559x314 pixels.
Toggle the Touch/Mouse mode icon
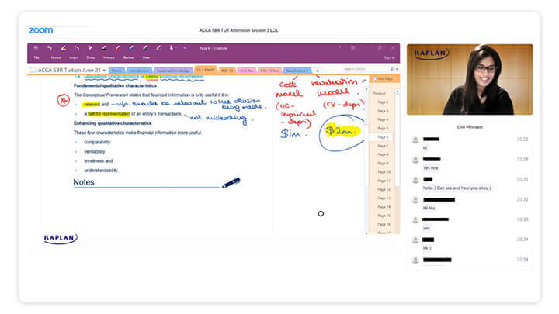tap(172, 48)
